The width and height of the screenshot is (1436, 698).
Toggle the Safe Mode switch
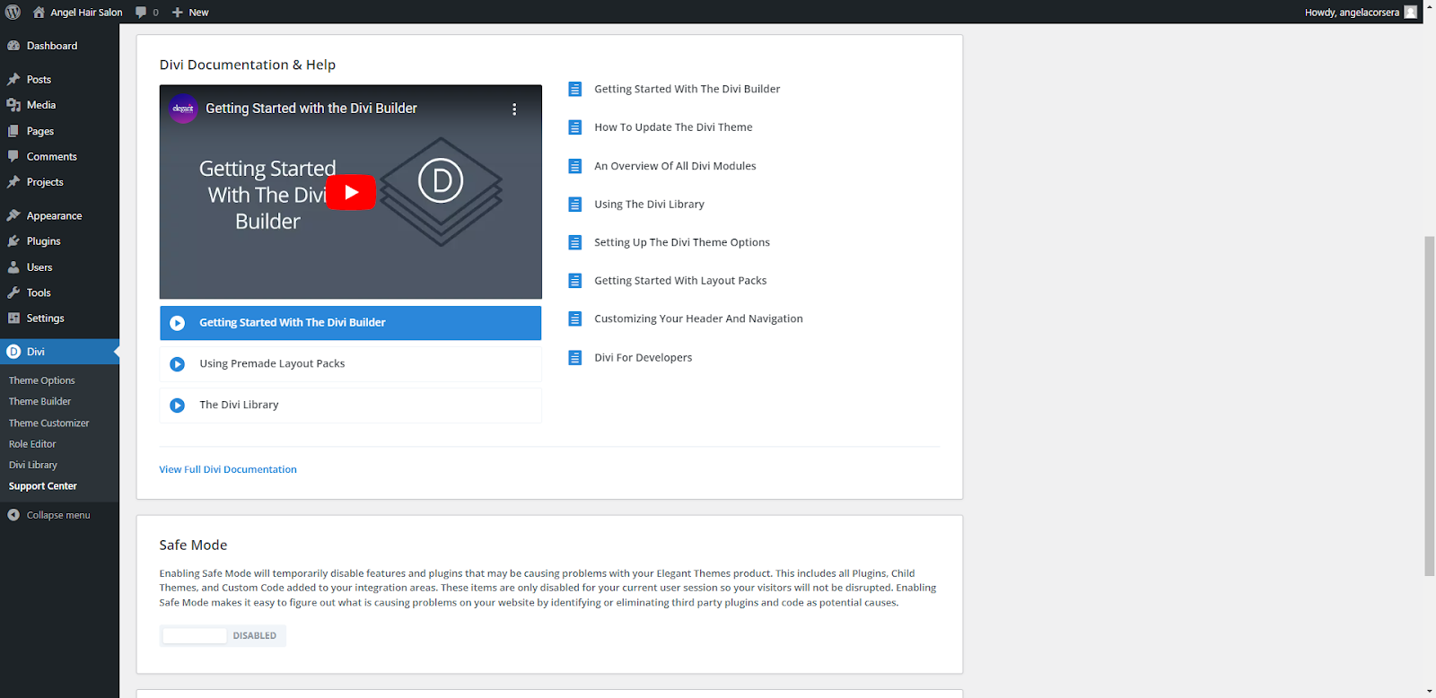click(223, 636)
